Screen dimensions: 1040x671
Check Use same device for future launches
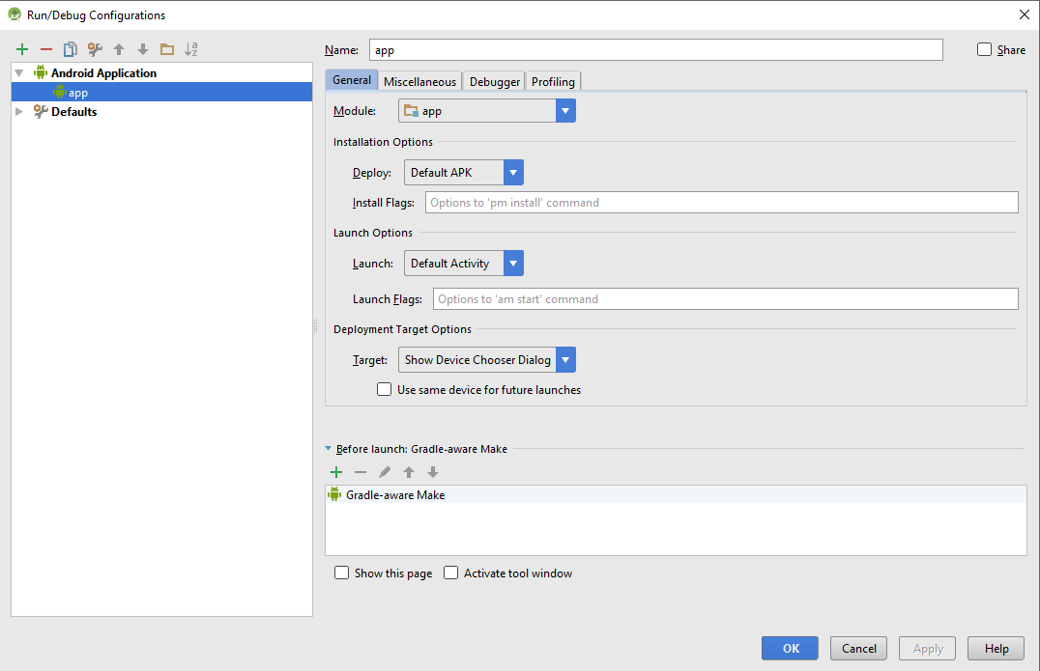tap(384, 390)
